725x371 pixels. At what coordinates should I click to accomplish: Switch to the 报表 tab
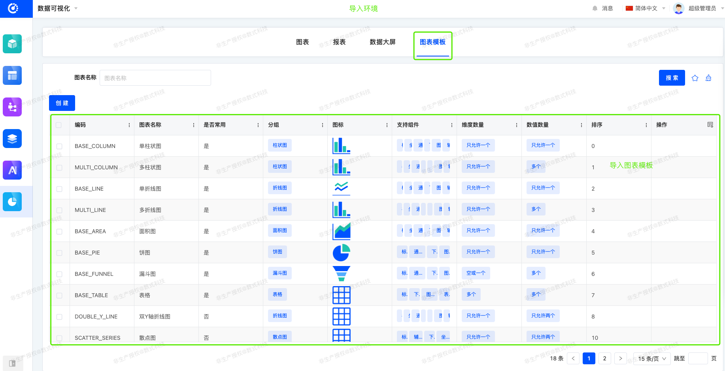(x=339, y=42)
